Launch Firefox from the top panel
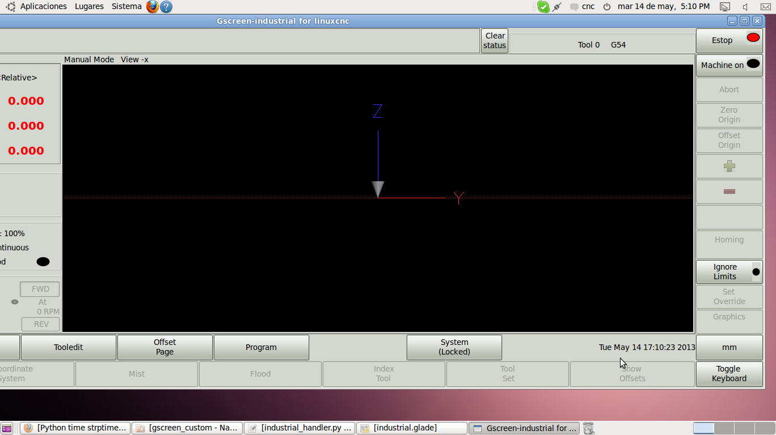The image size is (776, 435). (x=152, y=7)
